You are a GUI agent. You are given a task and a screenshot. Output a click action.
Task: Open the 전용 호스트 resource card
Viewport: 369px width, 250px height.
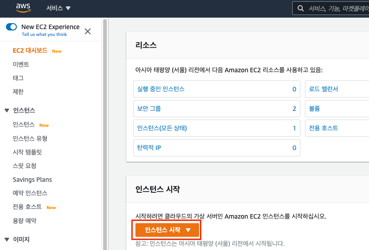[x=337, y=128]
